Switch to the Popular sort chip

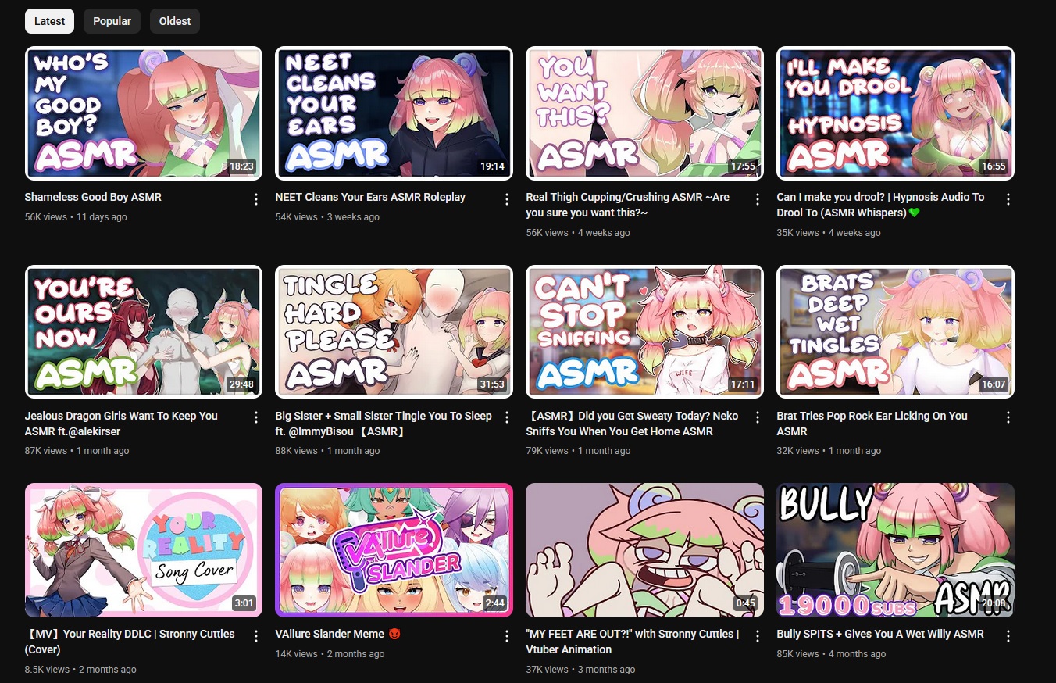[112, 21]
